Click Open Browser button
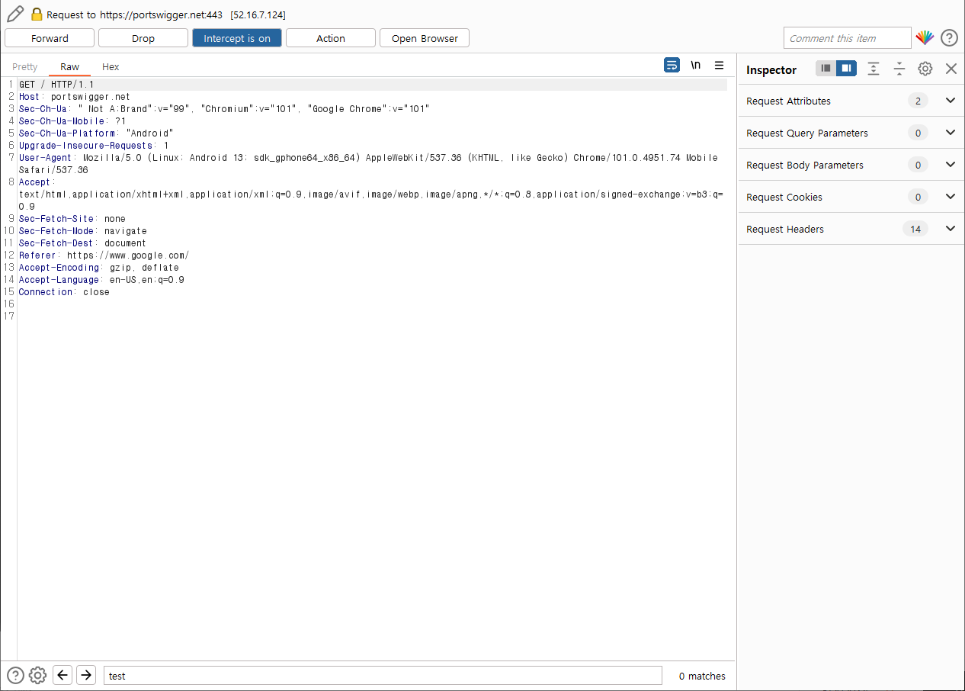Screen dimensions: 965x691 click(425, 38)
